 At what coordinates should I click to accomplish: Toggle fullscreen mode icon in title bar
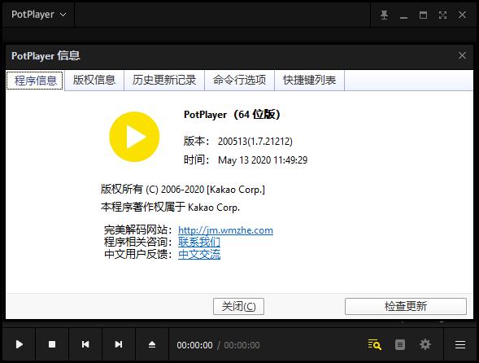442,15
